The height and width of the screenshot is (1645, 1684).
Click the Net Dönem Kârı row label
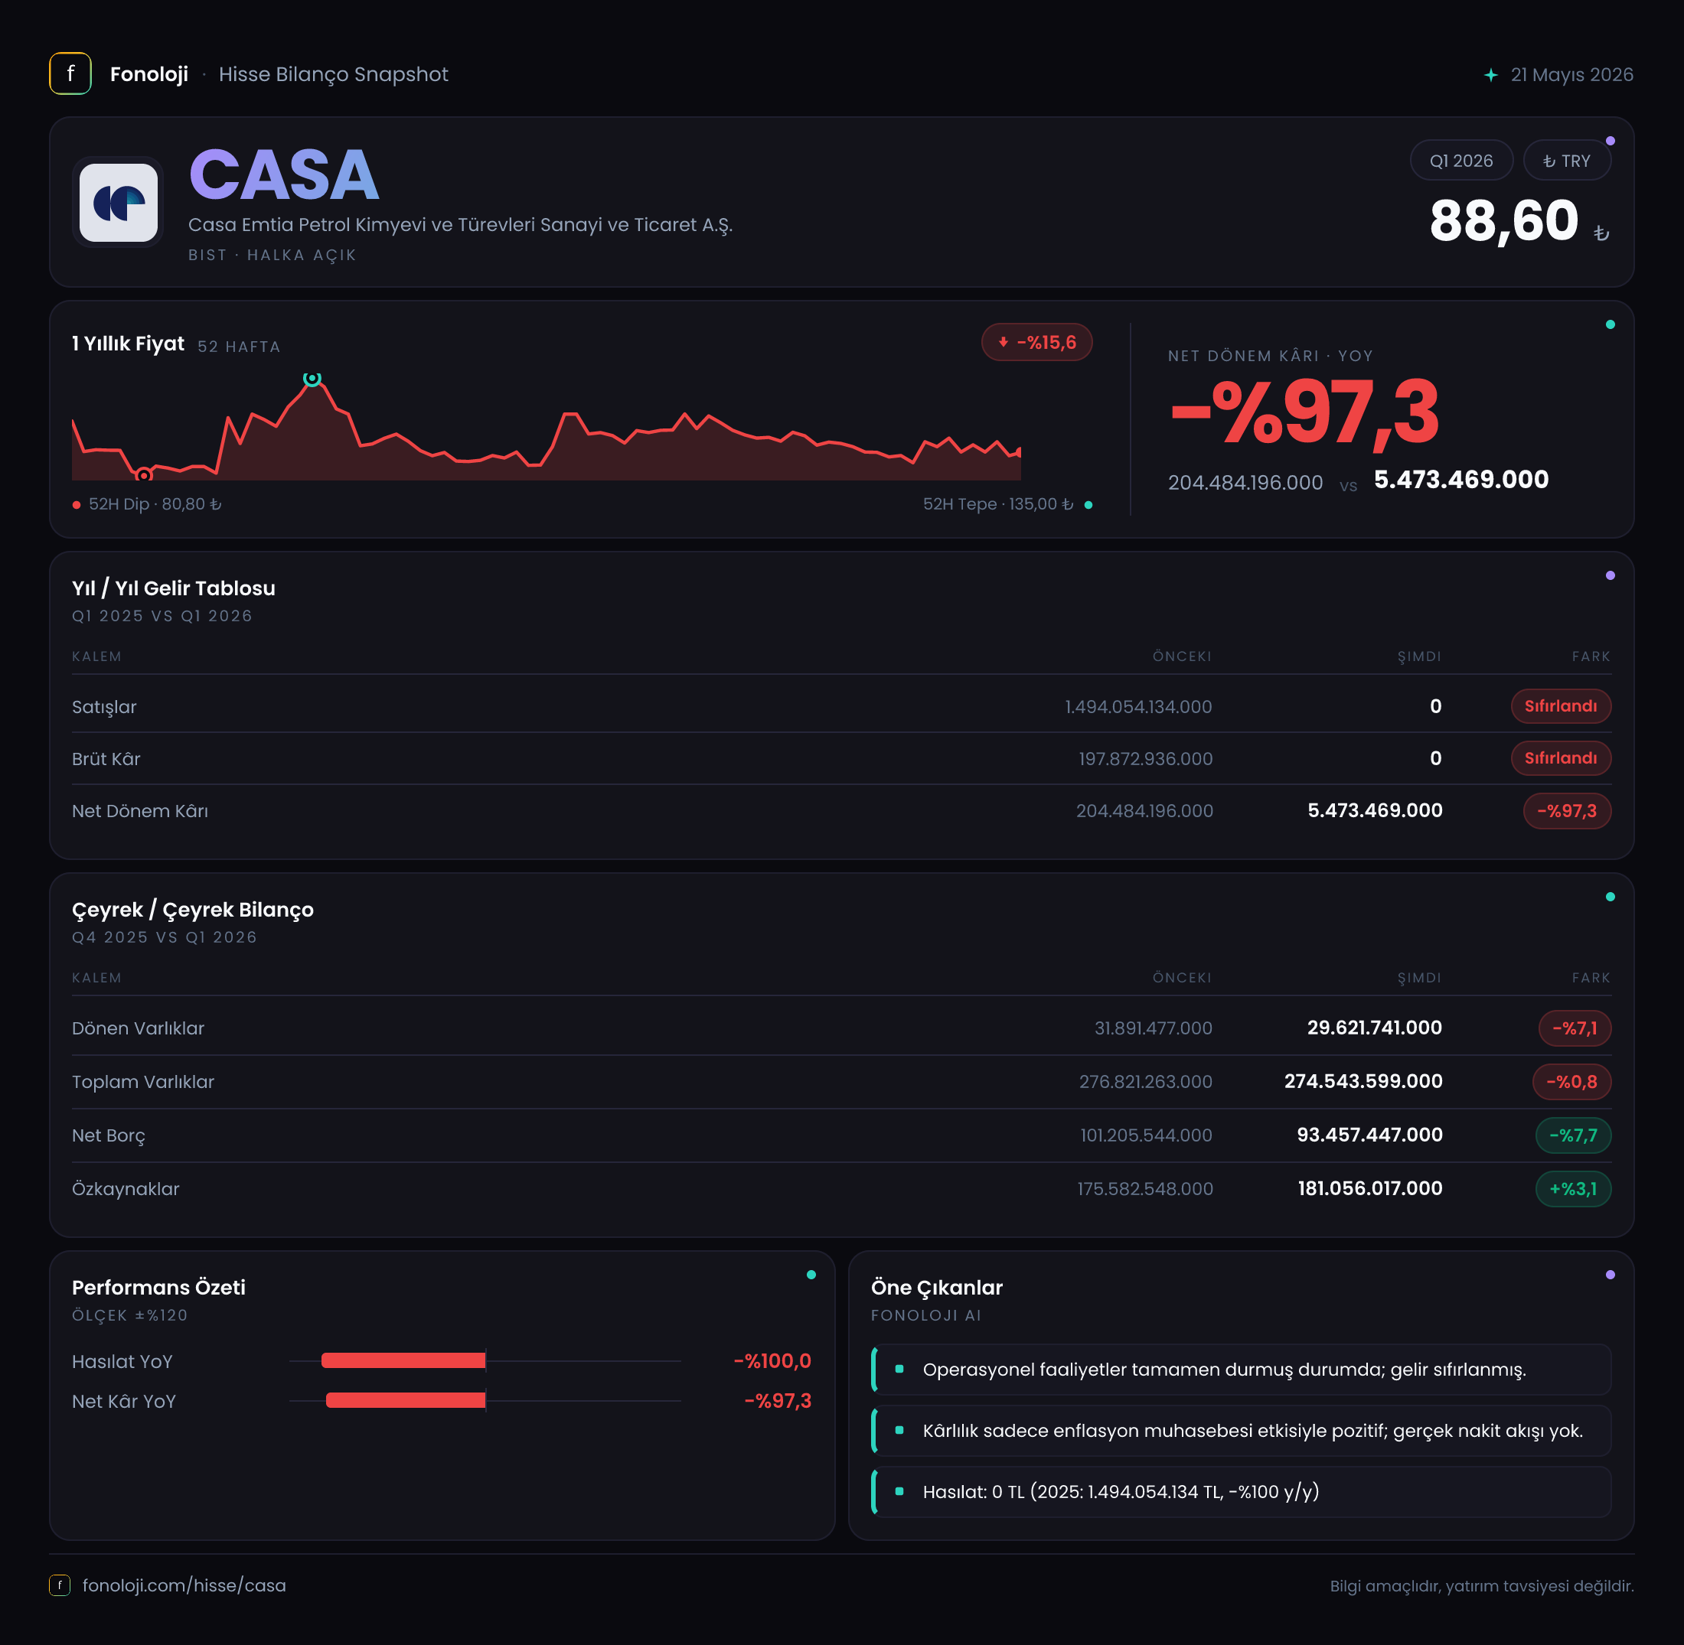[140, 810]
